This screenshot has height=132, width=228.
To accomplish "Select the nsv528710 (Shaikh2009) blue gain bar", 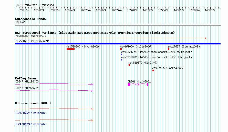I will tap(118, 44).
